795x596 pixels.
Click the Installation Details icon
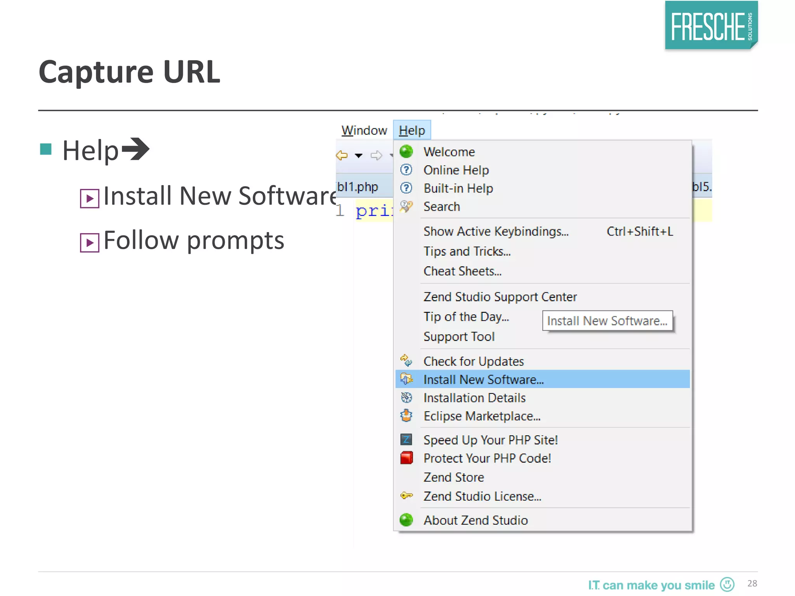click(x=406, y=397)
